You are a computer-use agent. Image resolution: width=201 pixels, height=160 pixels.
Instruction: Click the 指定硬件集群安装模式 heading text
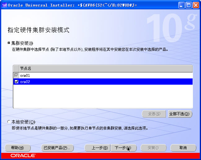[38, 30]
